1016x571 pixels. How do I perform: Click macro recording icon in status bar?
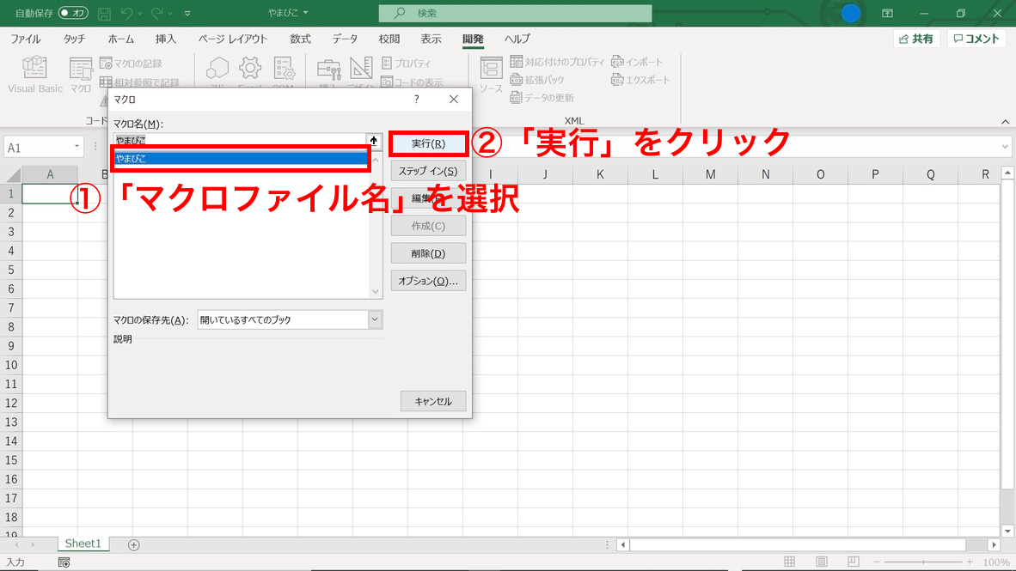[x=64, y=562]
